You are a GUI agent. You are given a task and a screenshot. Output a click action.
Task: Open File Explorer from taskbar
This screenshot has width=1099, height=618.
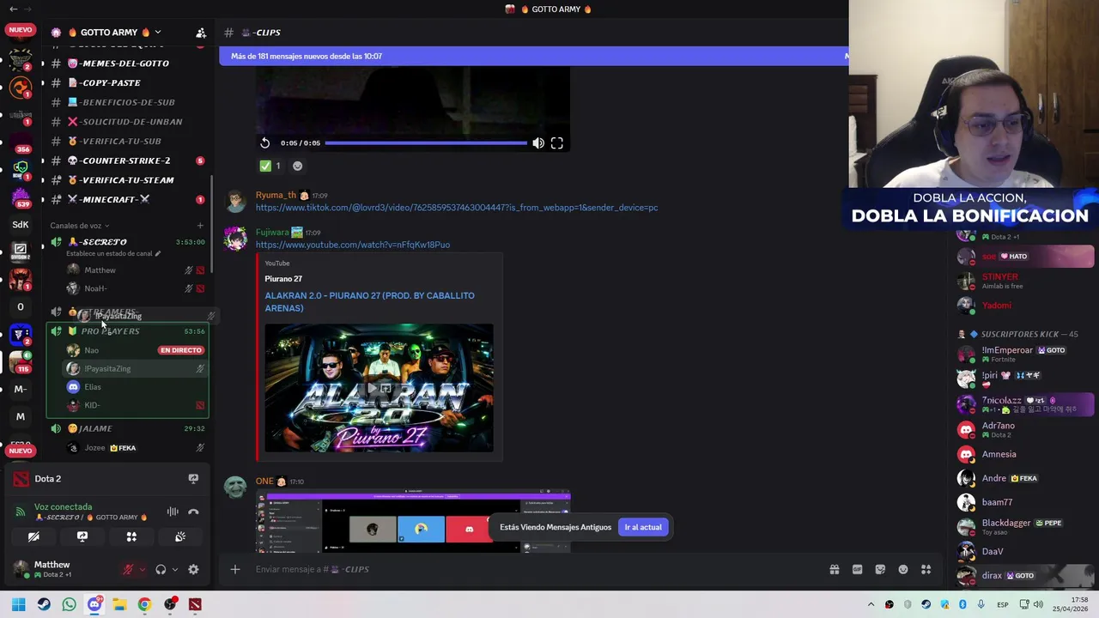click(119, 604)
